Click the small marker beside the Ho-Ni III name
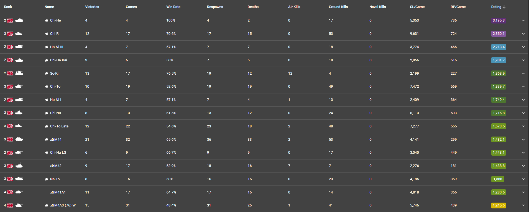The width and height of the screenshot is (529, 212). [46, 47]
